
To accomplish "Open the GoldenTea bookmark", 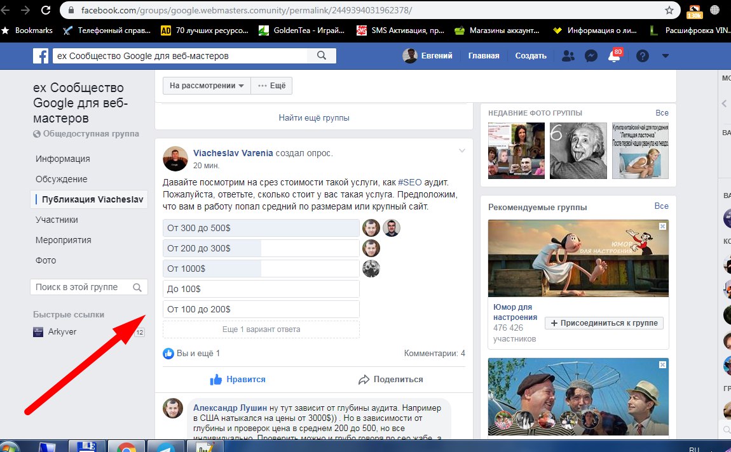I will point(302,30).
